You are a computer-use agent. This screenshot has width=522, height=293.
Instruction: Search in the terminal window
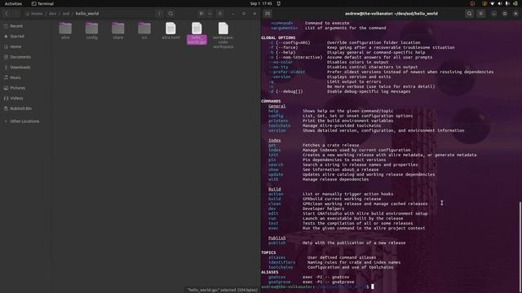(x=470, y=14)
